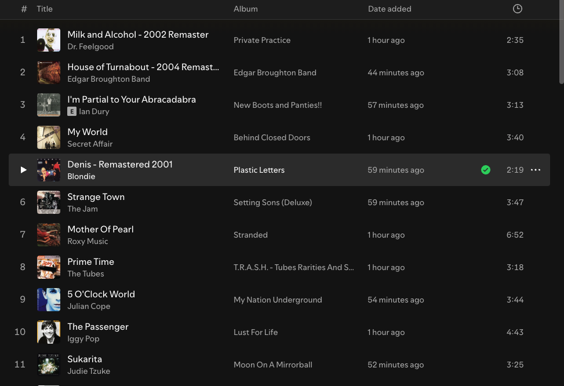Select I'm Partial to Your Abracadabra title
This screenshot has width=564, height=386.
(132, 99)
